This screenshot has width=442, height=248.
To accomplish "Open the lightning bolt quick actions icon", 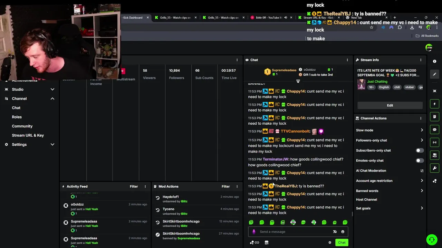I will point(434,104).
